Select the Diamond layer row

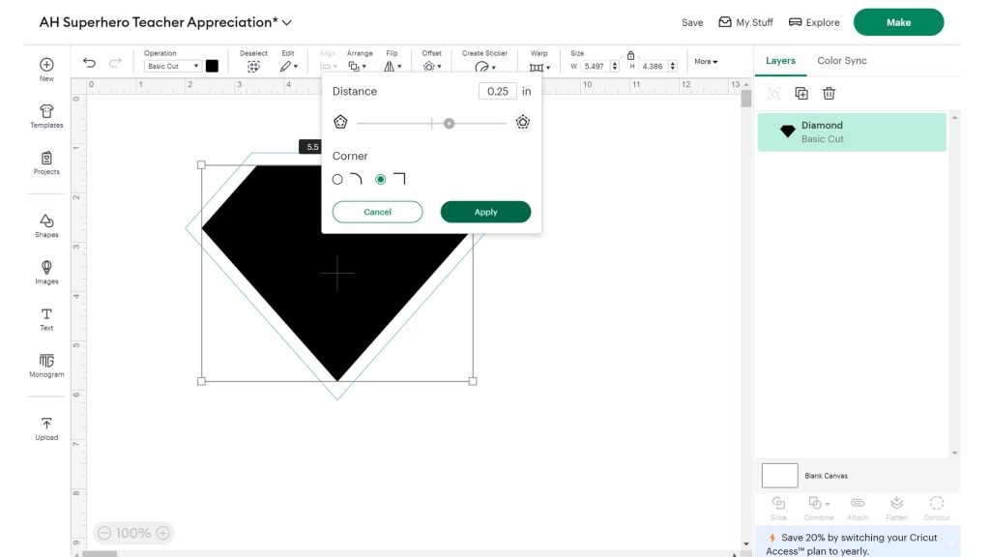coord(852,132)
